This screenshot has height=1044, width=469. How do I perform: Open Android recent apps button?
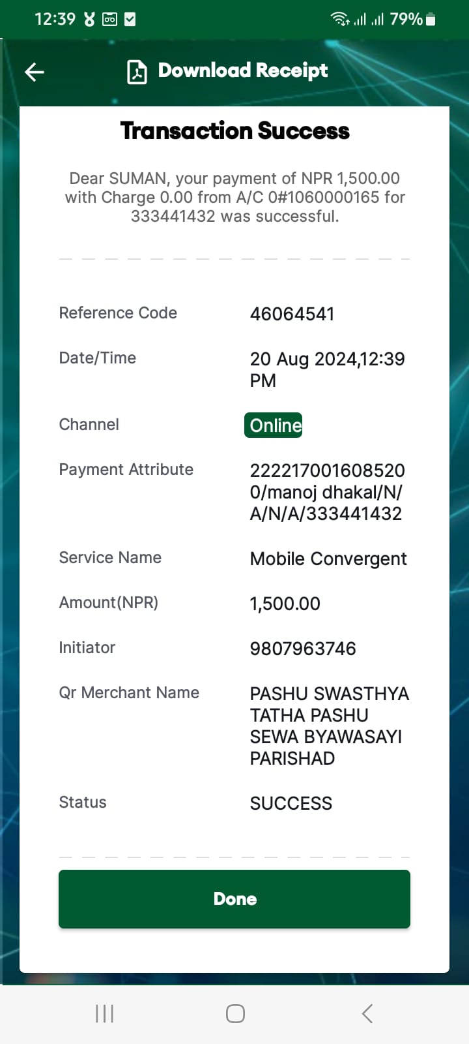(104, 1013)
